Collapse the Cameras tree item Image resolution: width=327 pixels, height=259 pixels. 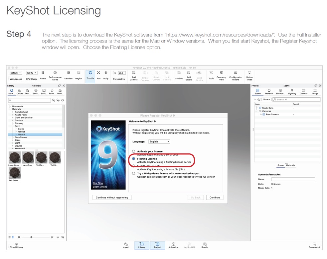(257, 111)
